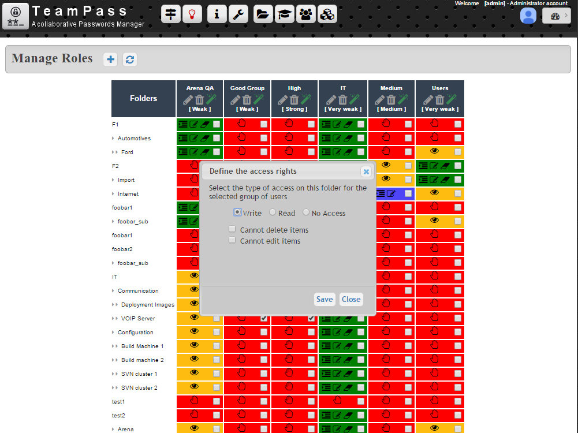
Task: Tick the Cannot edit items checkbox
Action: tap(232, 240)
